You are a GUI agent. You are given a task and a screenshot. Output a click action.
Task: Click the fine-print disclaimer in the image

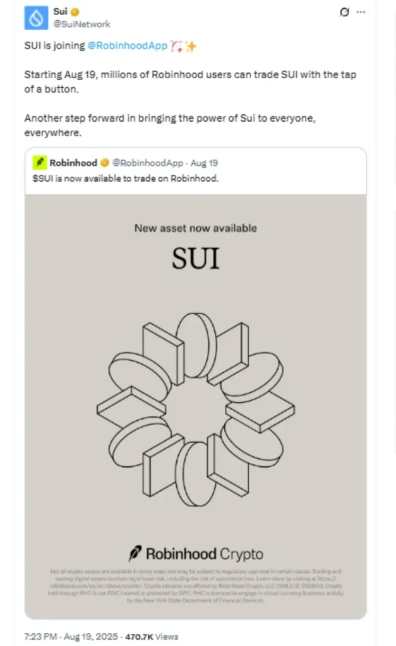pyautogui.click(x=196, y=586)
